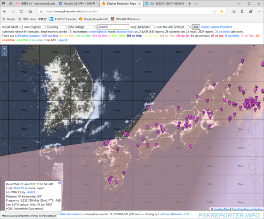This screenshot has height=219, width=264.
Task: Open the 'signals' dropdown
Action: tap(40, 27)
